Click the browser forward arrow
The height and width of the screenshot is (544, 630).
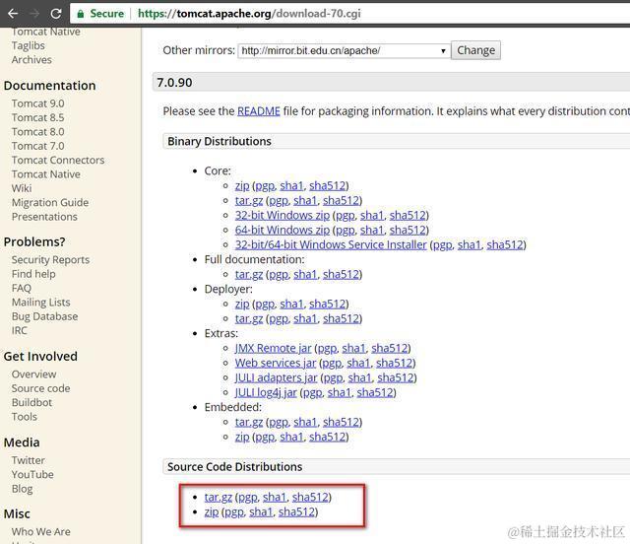click(34, 14)
